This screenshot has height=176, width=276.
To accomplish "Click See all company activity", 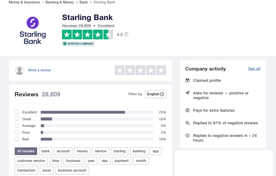I will pos(254,69).
